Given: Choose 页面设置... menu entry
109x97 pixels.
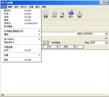Looking at the screenshot, I should tap(21, 47).
